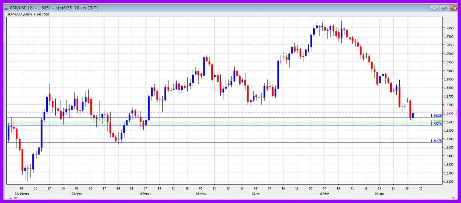Click the chart window icon in title bar
This screenshot has width=461, height=203.
click(x=6, y=8)
